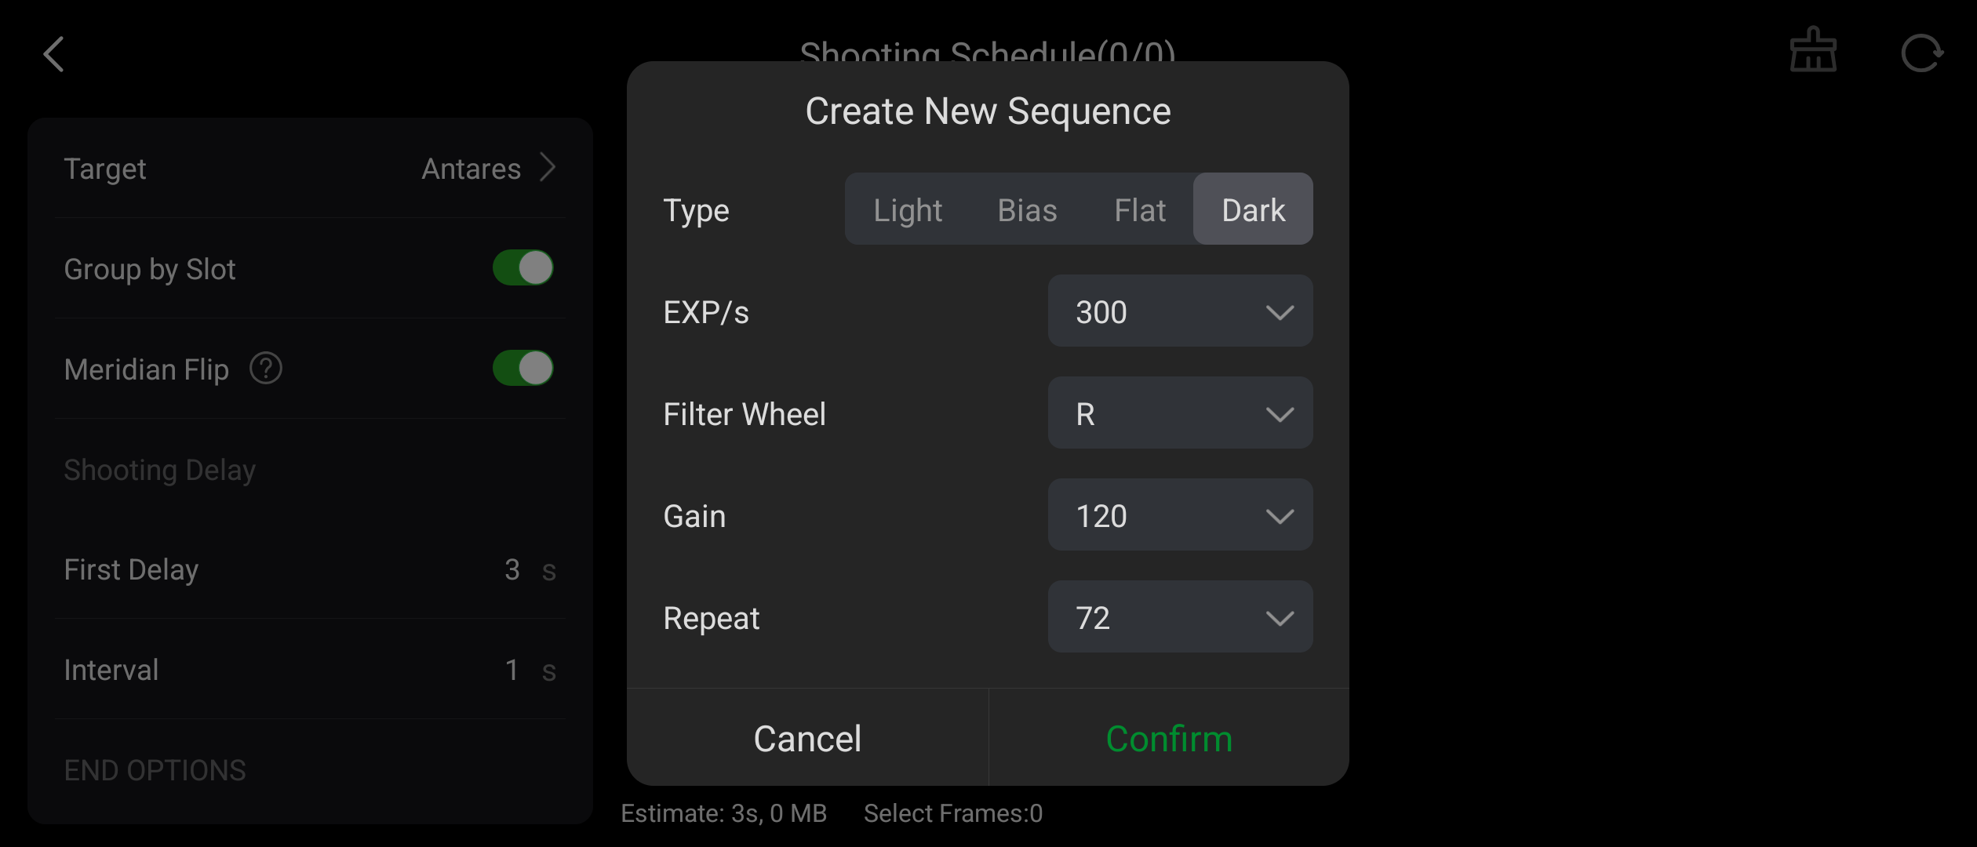This screenshot has width=1977, height=847.
Task: Toggle Group by Slot switch
Action: [x=523, y=268]
